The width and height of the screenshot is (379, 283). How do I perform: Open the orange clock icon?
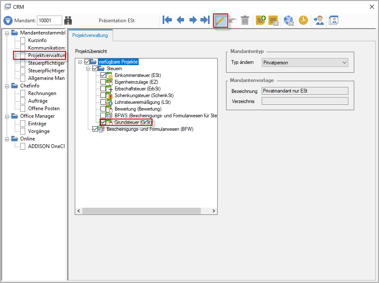[303, 20]
